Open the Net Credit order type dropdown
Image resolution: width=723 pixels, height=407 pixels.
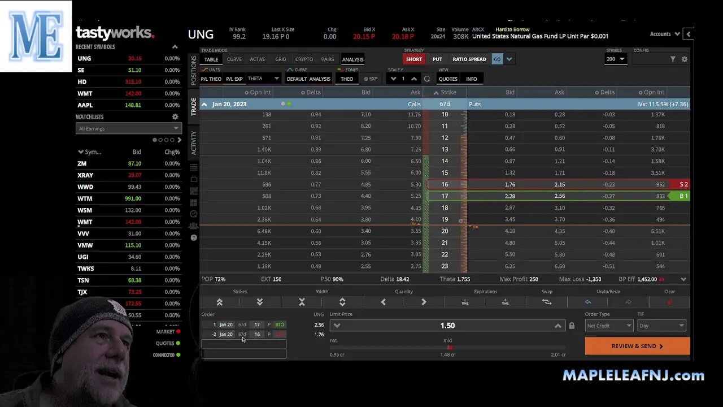tap(609, 326)
